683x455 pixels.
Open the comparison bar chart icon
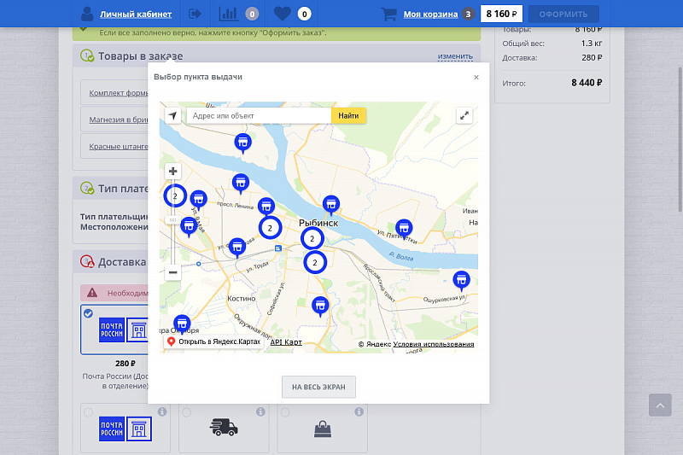(x=228, y=14)
